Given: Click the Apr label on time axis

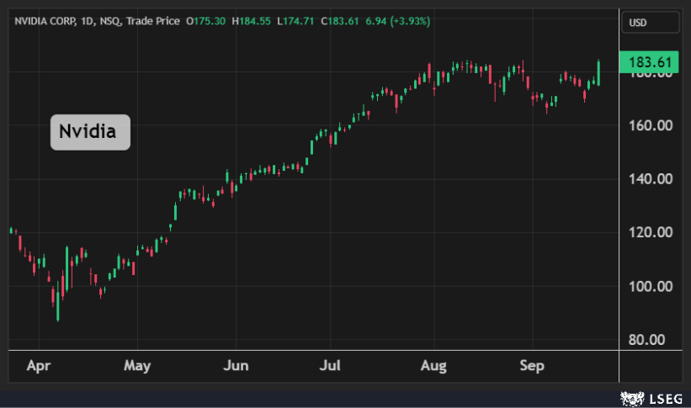Looking at the screenshot, I should tap(38, 366).
